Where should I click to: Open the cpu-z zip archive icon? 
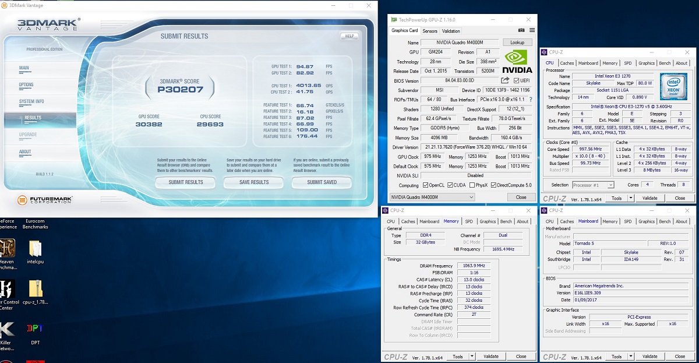[35, 288]
